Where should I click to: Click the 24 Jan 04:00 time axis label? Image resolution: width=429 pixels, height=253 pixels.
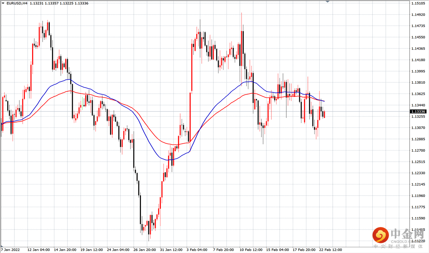coord(118,250)
